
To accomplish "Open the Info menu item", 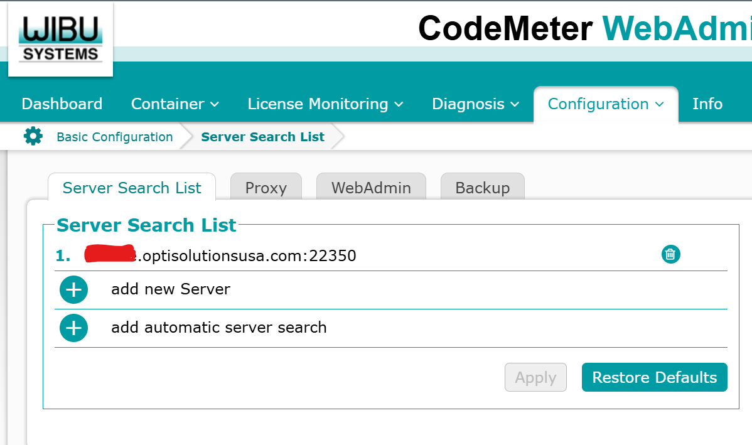I will (707, 104).
